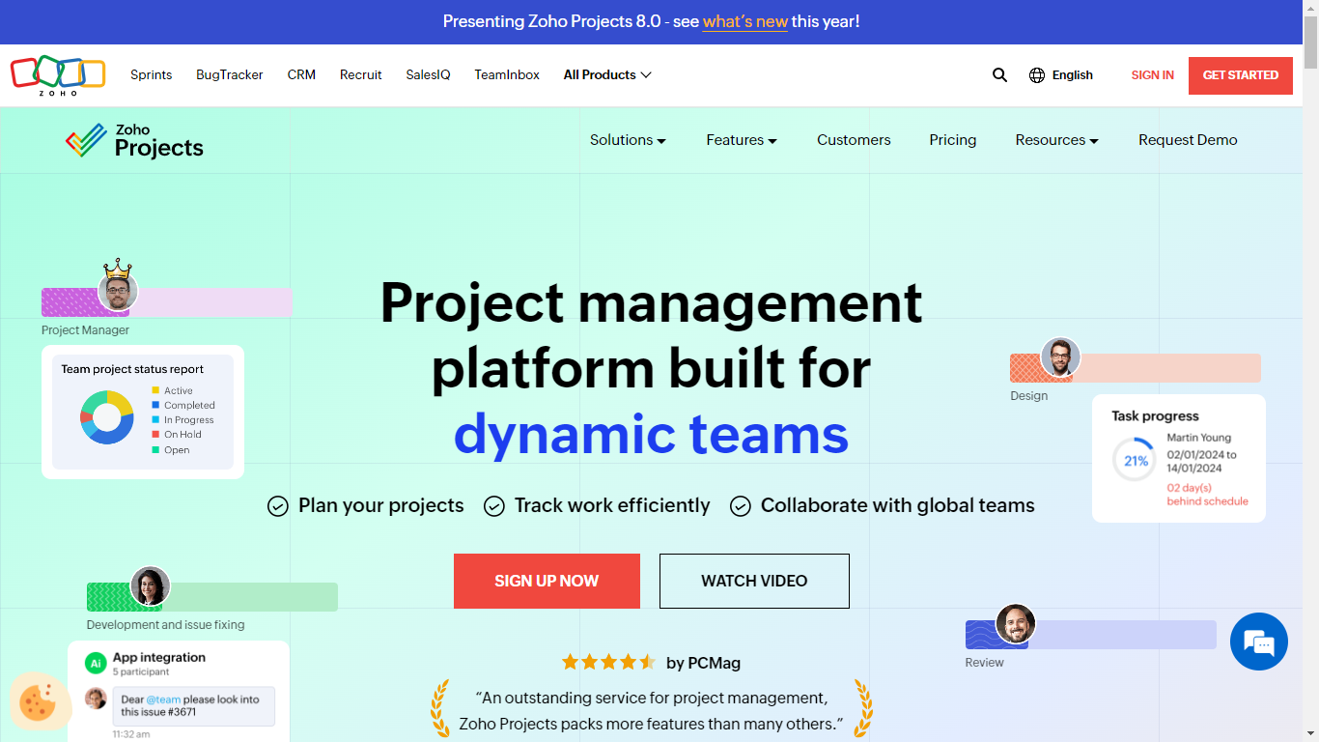Screen dimensions: 1319x742
Task: Click the 21% task progress ring
Action: pyautogui.click(x=1136, y=461)
